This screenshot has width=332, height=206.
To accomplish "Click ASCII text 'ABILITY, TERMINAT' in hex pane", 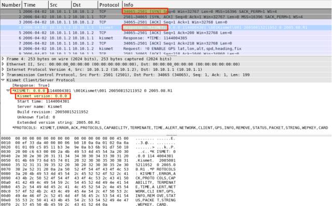I will pos(156,182).
